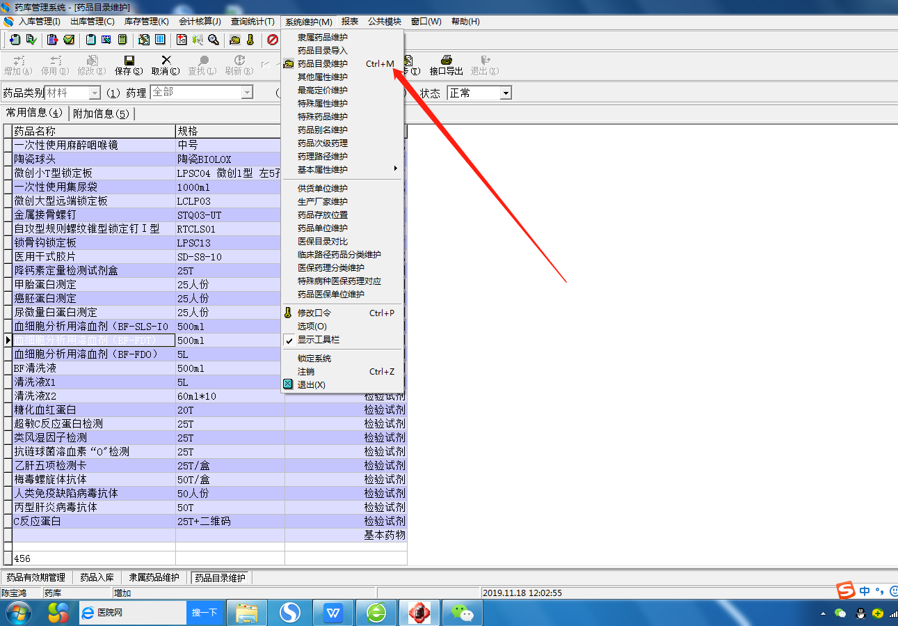Open the green 360 browser taskbar icon
This screenshot has width=898, height=626.
tap(376, 612)
